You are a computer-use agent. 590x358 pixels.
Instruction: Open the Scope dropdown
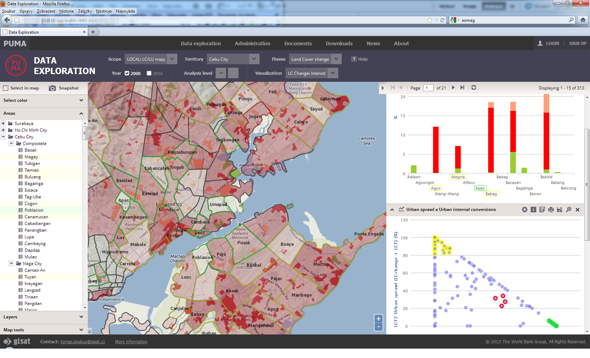172,59
